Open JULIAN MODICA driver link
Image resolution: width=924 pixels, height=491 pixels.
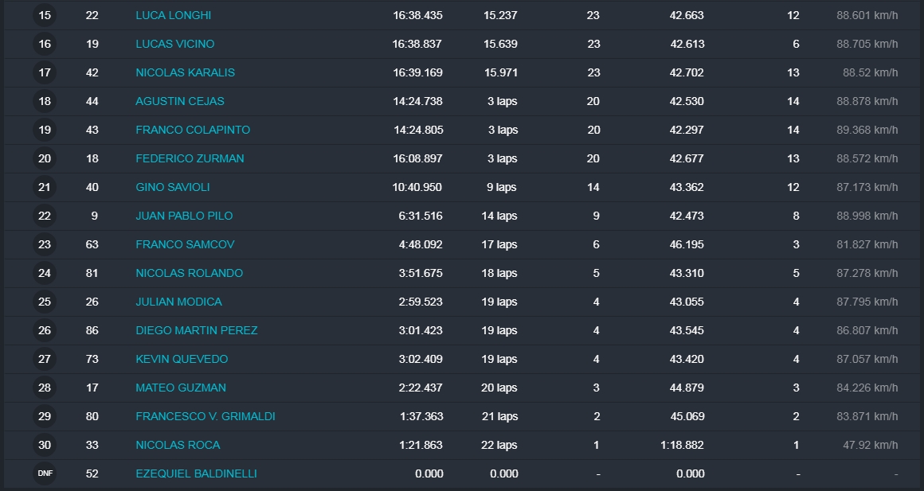click(x=178, y=302)
